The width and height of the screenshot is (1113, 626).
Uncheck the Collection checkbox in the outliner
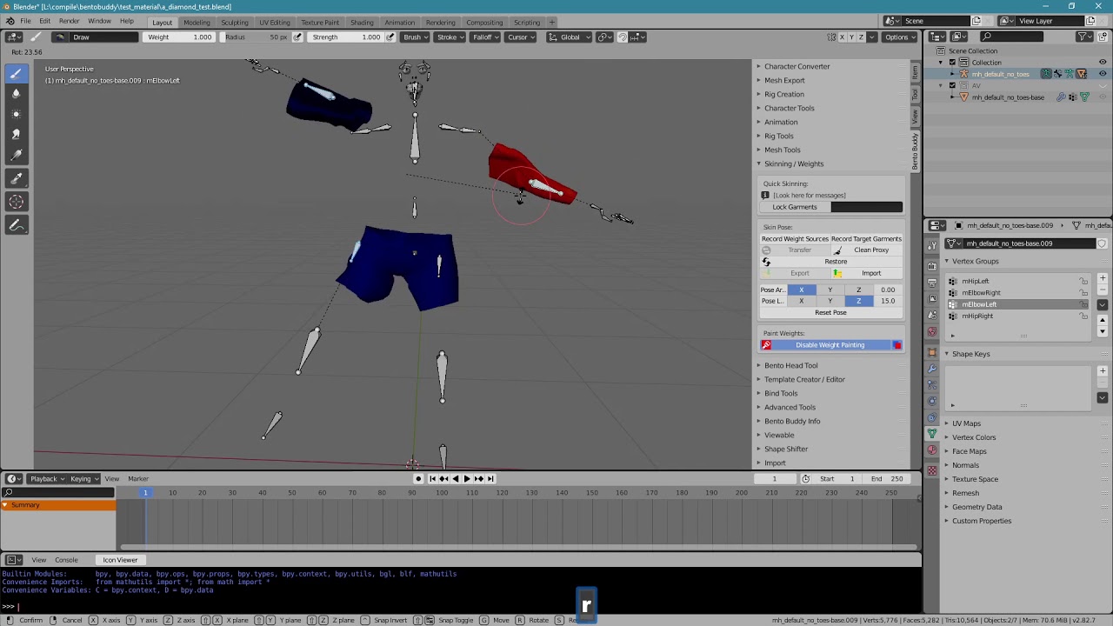click(x=952, y=63)
